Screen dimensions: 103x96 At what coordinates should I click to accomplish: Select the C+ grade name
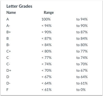click(x=9, y=51)
